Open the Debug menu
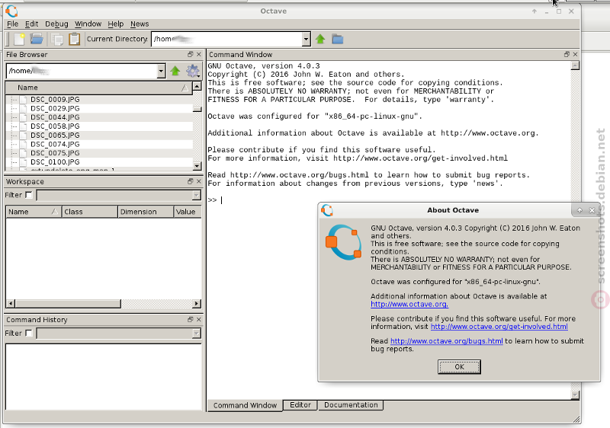The image size is (610, 428). [x=56, y=24]
